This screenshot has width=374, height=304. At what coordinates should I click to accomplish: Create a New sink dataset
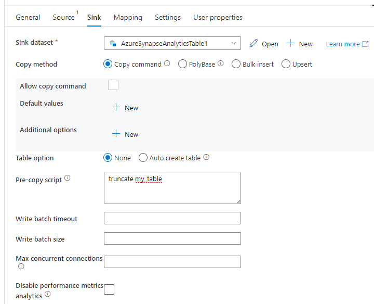point(306,44)
